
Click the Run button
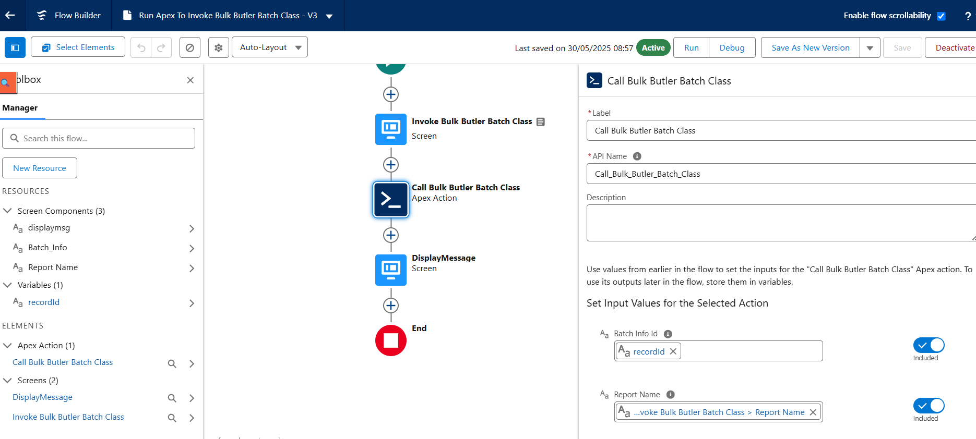691,47
